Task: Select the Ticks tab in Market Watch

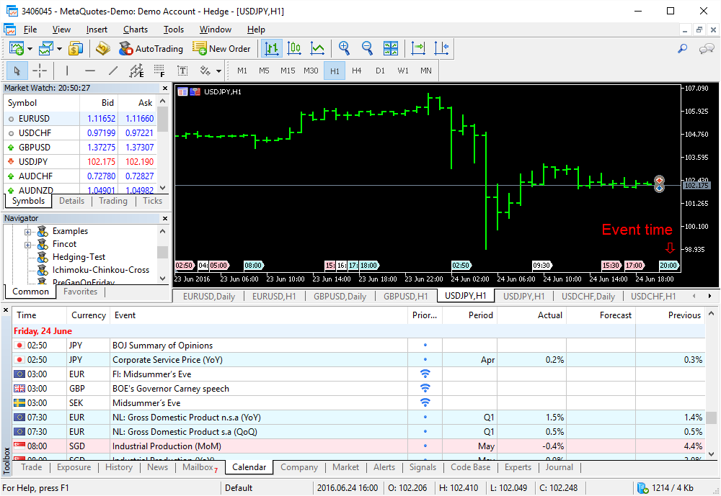Action: click(x=152, y=201)
